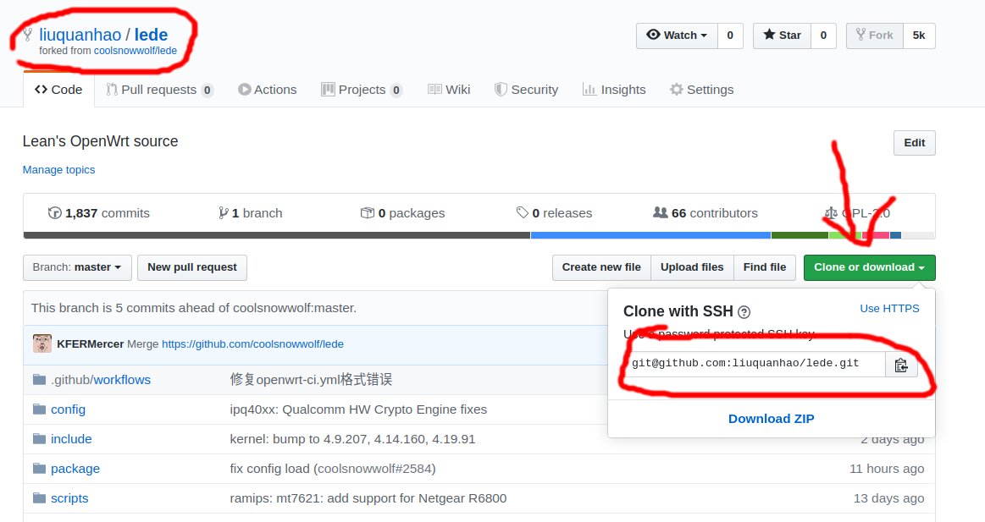The height and width of the screenshot is (522, 985).
Task: Open the SSH help question mark icon
Action: click(744, 312)
